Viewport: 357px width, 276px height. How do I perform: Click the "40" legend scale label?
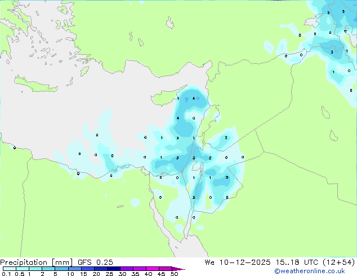(148, 274)
